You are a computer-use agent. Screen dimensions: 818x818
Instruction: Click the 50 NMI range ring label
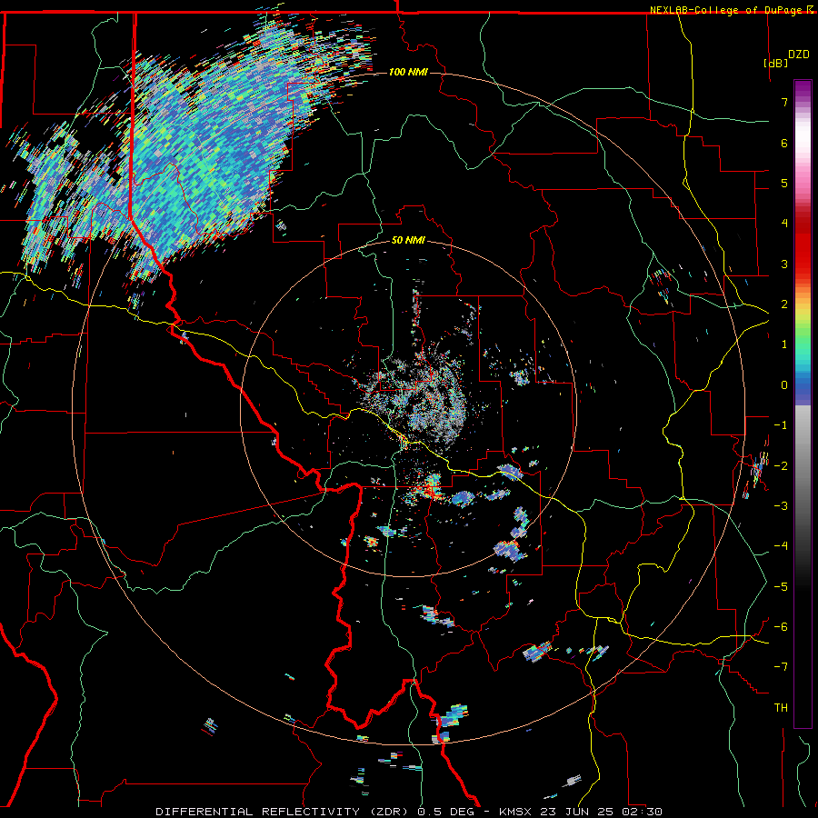[408, 240]
